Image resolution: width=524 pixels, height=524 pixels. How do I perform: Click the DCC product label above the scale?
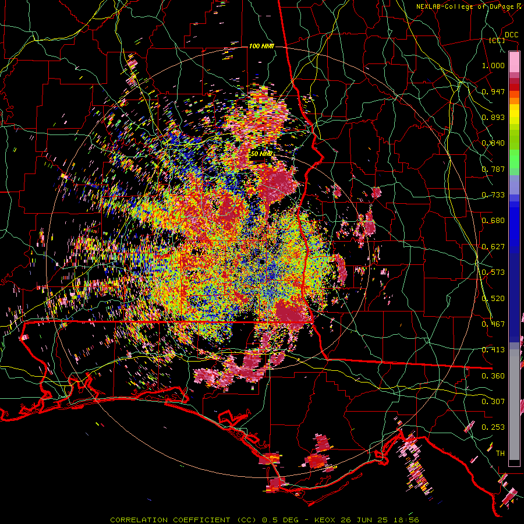pyautogui.click(x=511, y=34)
